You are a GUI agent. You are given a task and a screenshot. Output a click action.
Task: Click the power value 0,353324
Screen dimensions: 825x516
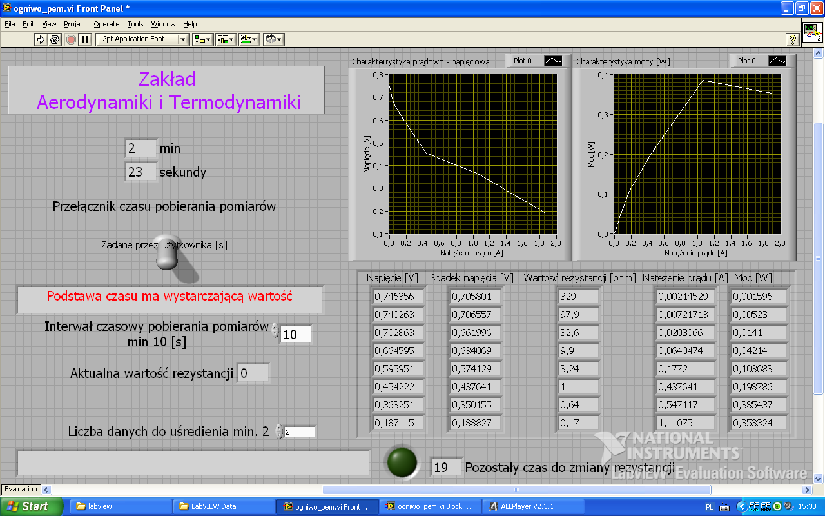tap(759, 423)
